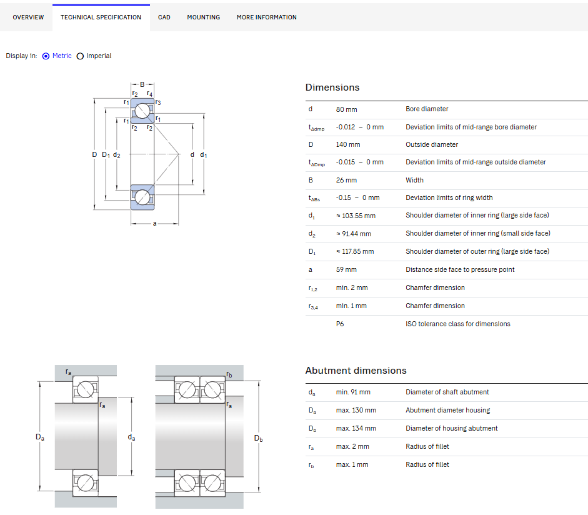Go to More Information tab
The width and height of the screenshot is (588, 515).
click(x=267, y=17)
